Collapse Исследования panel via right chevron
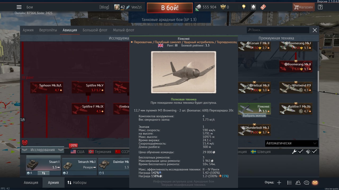This screenshot has height=190, width=339. 61,150
